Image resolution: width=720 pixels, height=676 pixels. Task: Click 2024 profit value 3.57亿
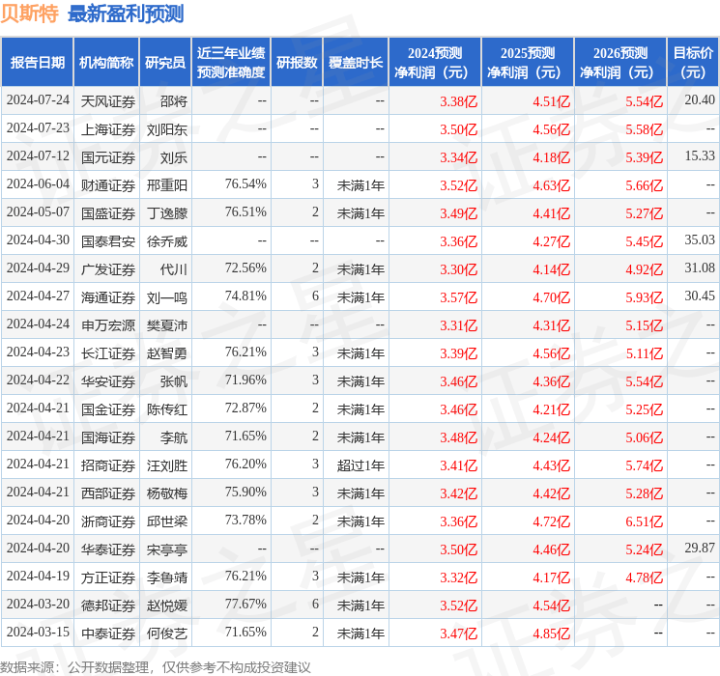(458, 297)
